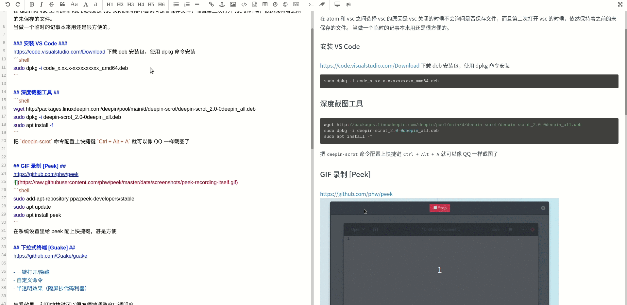Click the '- 一键打开/隐藏' list item
The image size is (627, 305).
coord(31,272)
